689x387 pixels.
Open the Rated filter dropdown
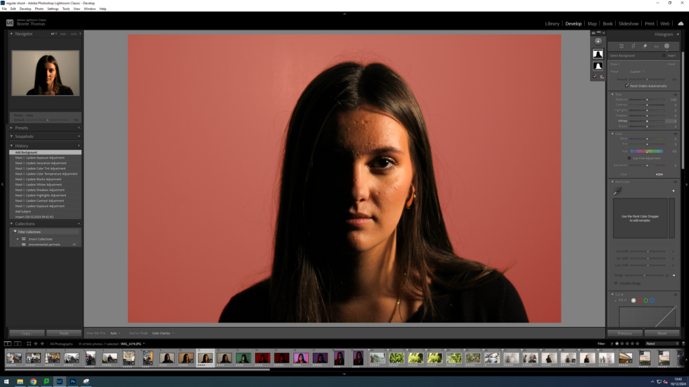click(x=662, y=344)
